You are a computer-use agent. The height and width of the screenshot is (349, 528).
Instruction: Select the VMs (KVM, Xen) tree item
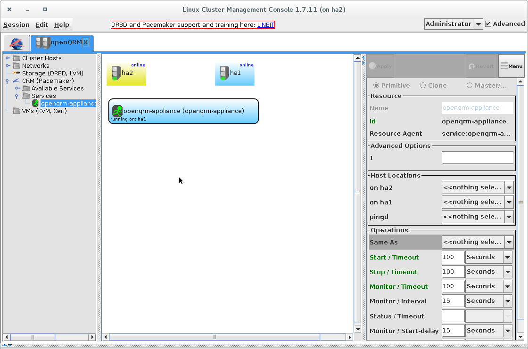click(44, 111)
